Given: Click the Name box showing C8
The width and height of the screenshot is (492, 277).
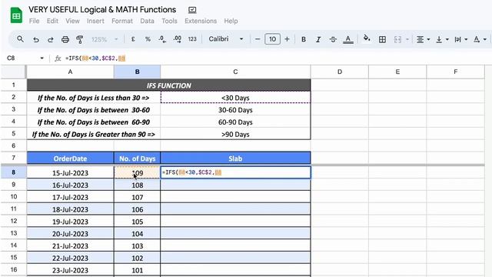Looking at the screenshot, I should [22, 58].
